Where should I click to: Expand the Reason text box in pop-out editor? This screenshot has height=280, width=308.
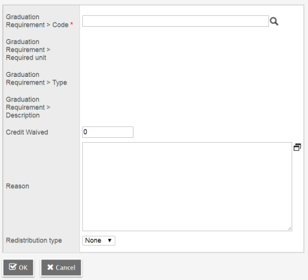(297, 148)
